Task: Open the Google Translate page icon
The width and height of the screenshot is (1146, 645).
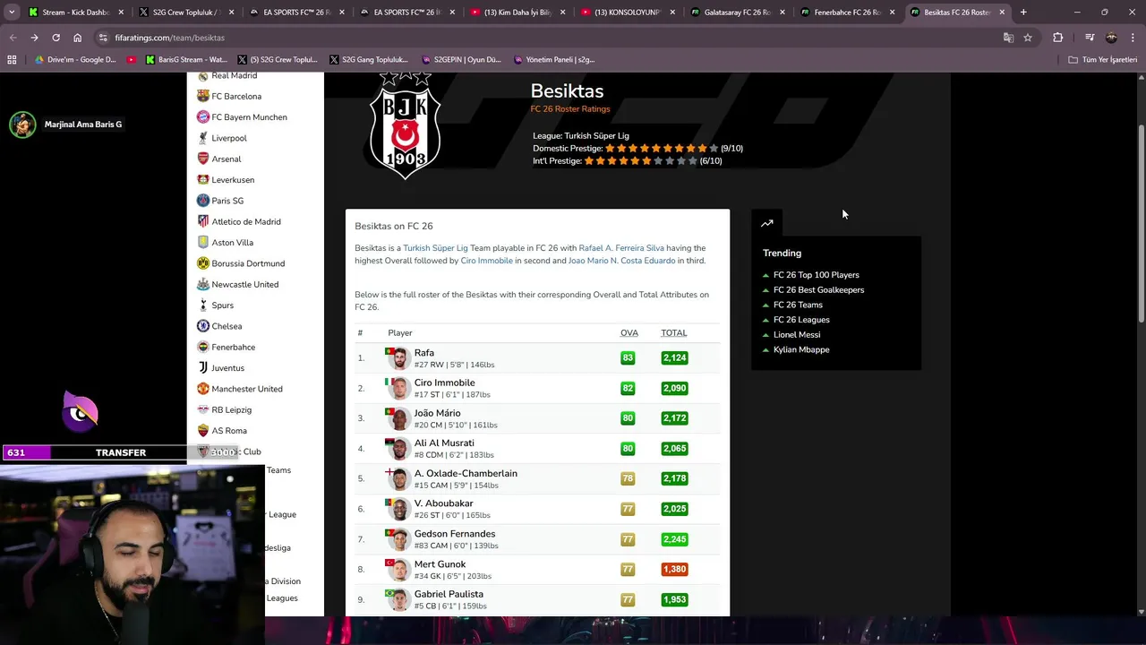Action: click(x=1008, y=38)
